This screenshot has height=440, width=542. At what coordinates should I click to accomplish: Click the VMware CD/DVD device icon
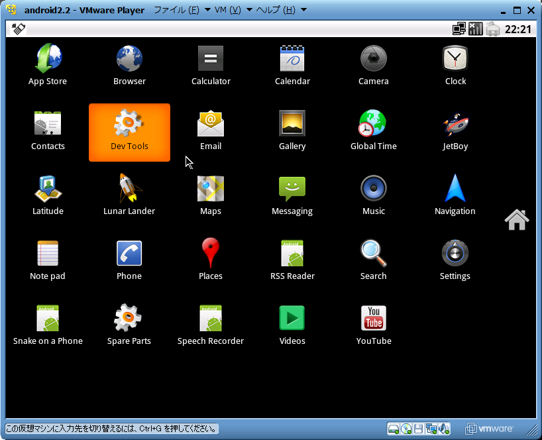pos(406,429)
